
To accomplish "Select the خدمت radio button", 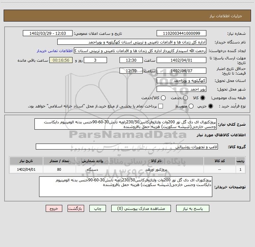I will click(185, 98).
